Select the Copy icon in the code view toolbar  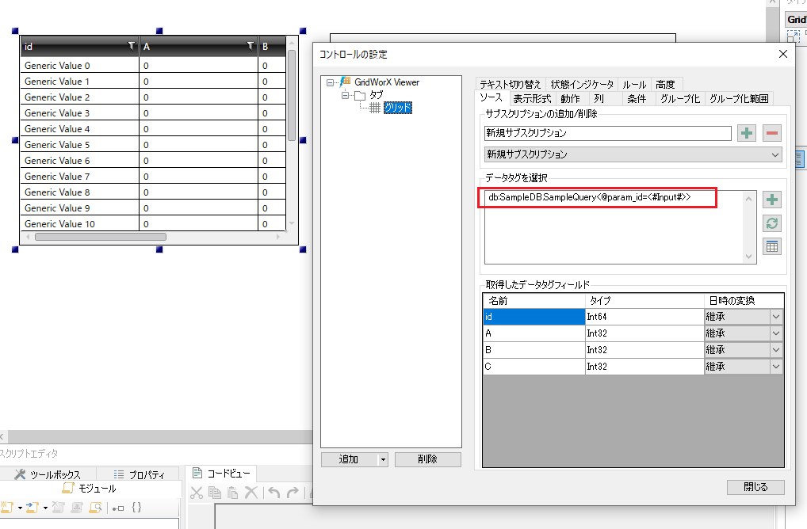coord(214,493)
